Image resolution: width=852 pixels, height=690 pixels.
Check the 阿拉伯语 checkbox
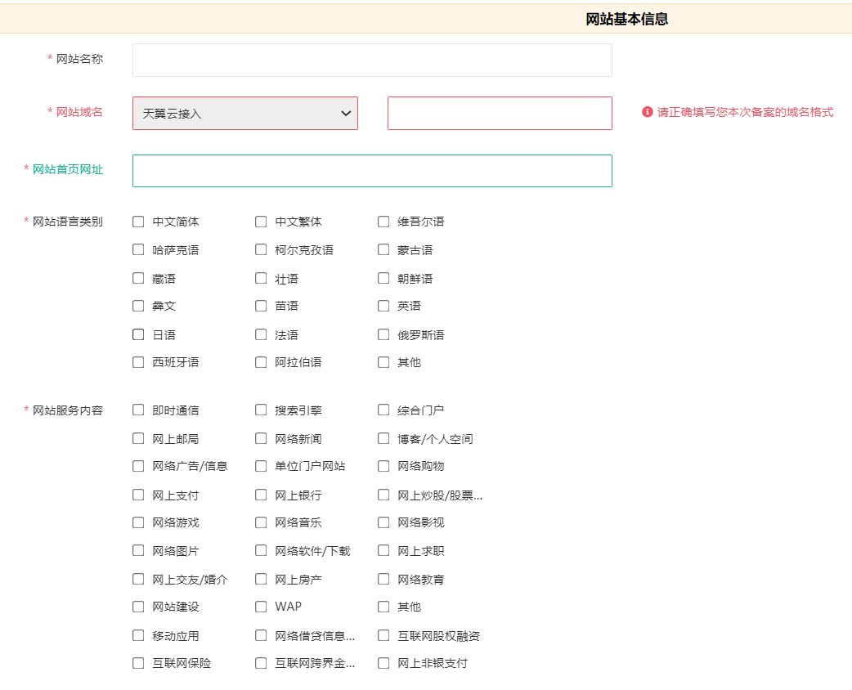(261, 362)
